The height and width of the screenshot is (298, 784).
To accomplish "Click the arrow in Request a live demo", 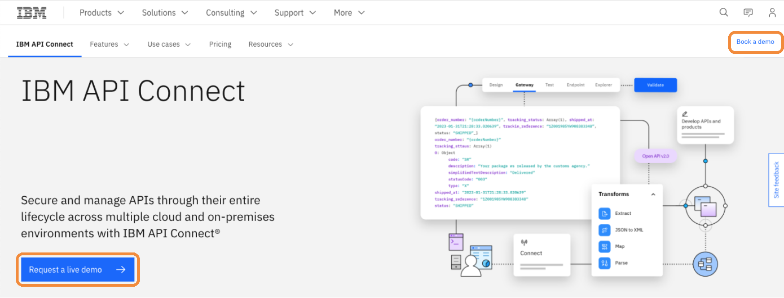I will tap(121, 270).
